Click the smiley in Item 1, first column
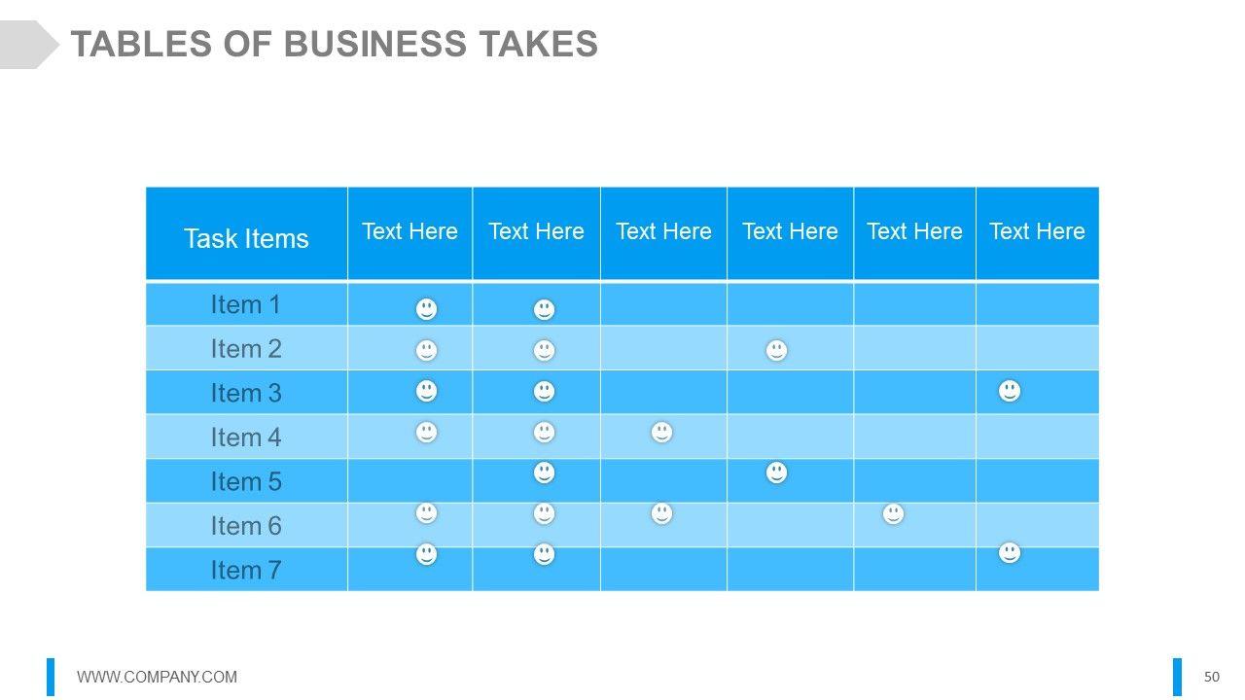This screenshot has width=1245, height=700. [426, 309]
